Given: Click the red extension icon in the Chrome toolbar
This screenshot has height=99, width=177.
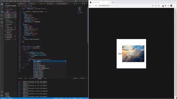Looking at the screenshot, I should coord(163,6).
